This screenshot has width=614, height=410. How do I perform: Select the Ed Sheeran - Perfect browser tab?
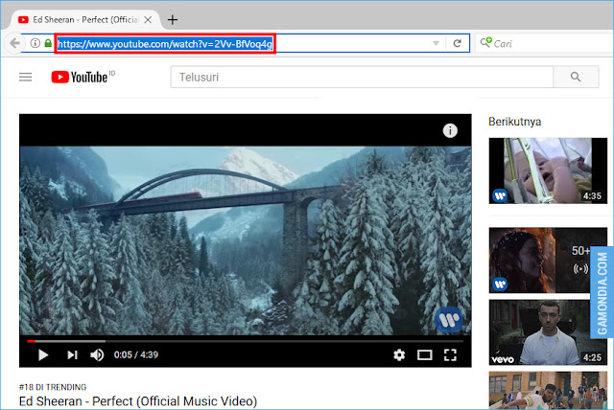pyautogui.click(x=85, y=20)
